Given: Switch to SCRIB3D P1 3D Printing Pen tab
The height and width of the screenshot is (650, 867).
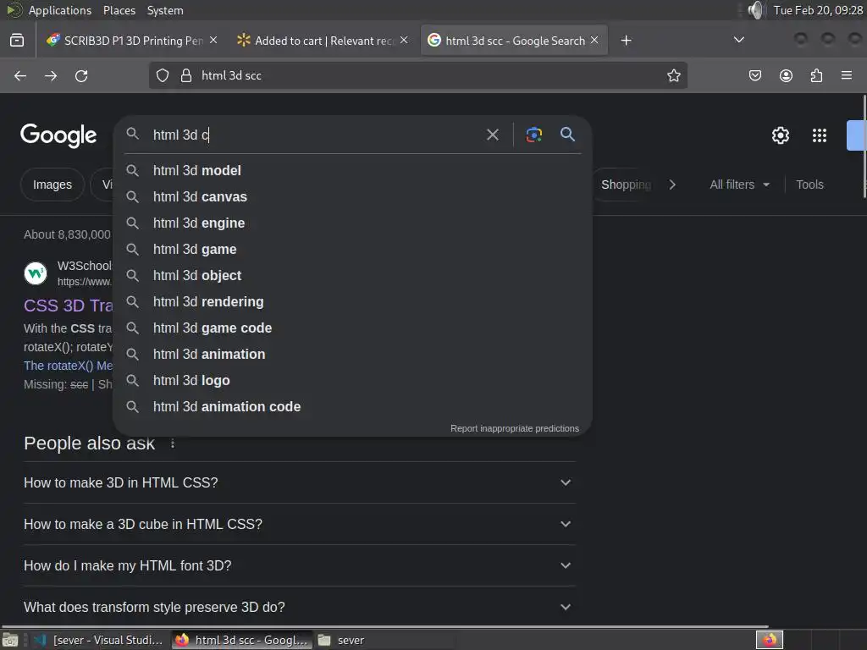Looking at the screenshot, I should click(x=132, y=41).
